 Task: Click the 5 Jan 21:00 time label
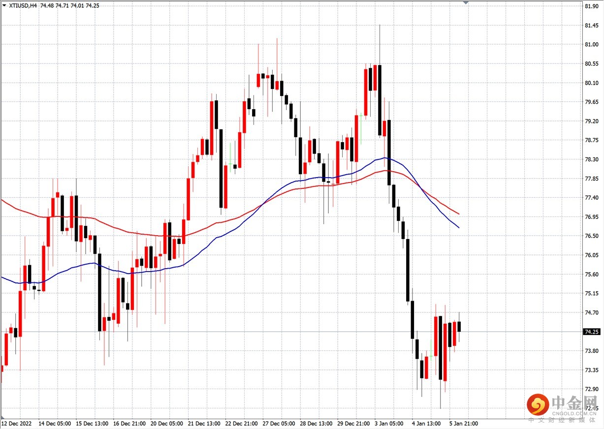[463, 423]
